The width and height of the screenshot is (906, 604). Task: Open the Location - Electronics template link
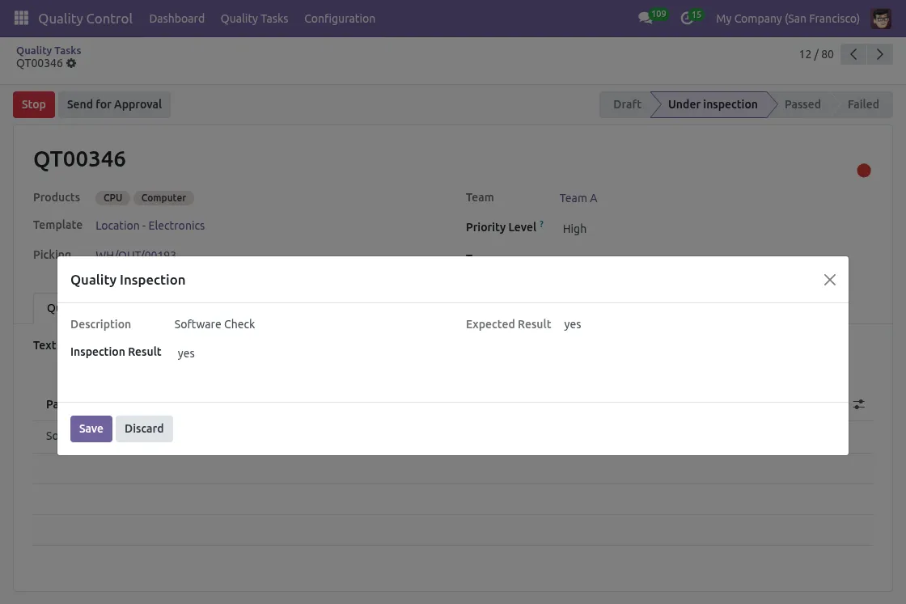(x=150, y=226)
